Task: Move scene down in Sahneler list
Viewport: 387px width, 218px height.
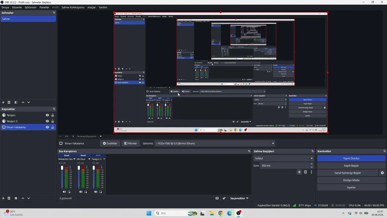Action: [28, 102]
